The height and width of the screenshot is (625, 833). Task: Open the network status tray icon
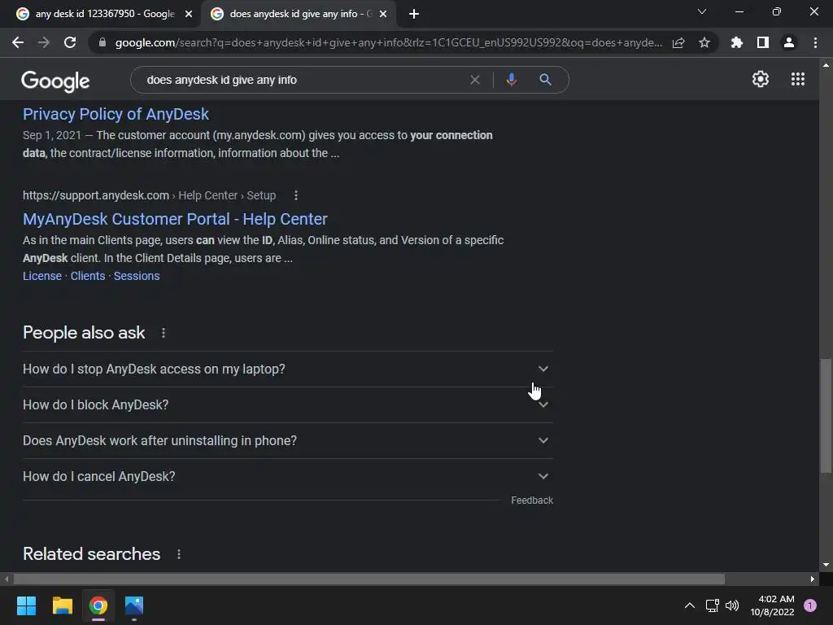tap(712, 605)
